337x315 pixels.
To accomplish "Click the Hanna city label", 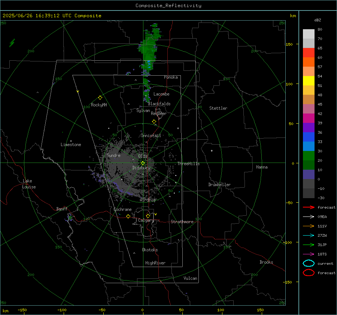I will tap(262, 167).
